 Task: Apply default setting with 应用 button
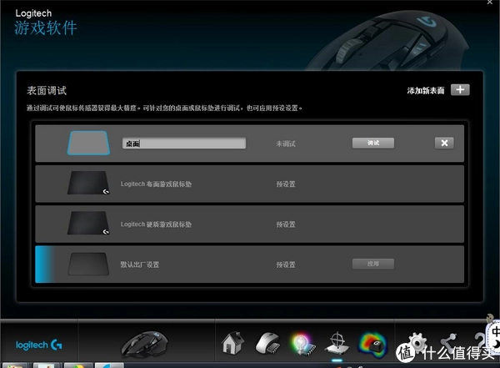pyautogui.click(x=373, y=264)
